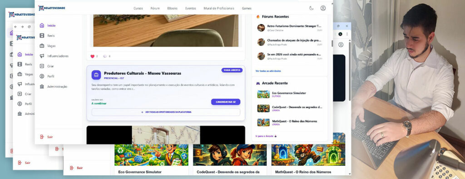Viewport: 465px width, 179px height.
Task: Click Perfil icon in the second window sidebar
Action: pos(20,104)
